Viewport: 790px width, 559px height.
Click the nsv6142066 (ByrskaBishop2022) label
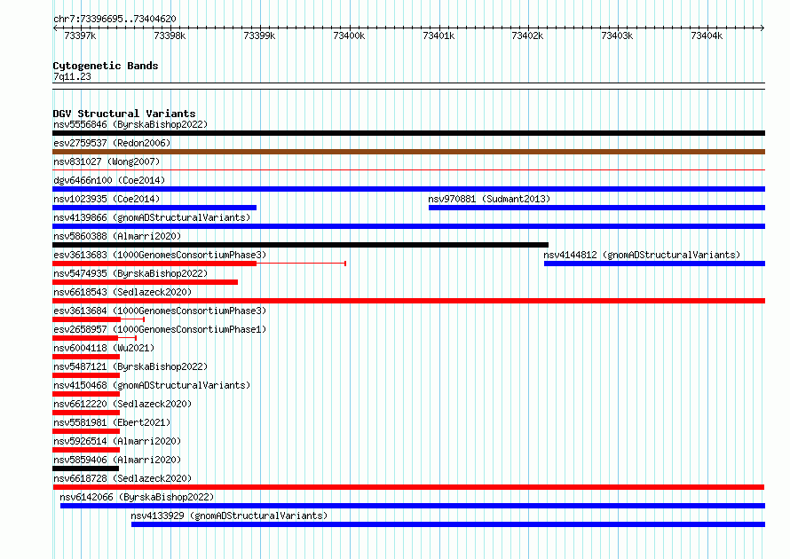[137, 497]
